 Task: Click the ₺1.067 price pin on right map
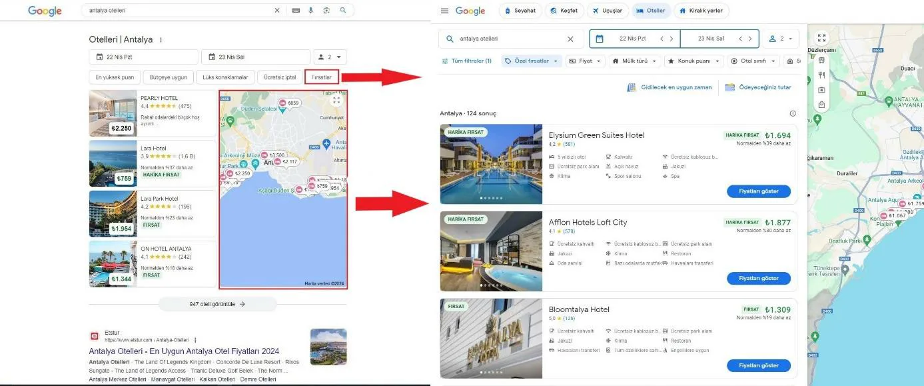click(x=894, y=215)
